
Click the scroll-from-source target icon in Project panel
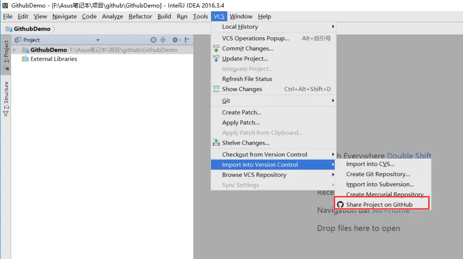click(153, 40)
